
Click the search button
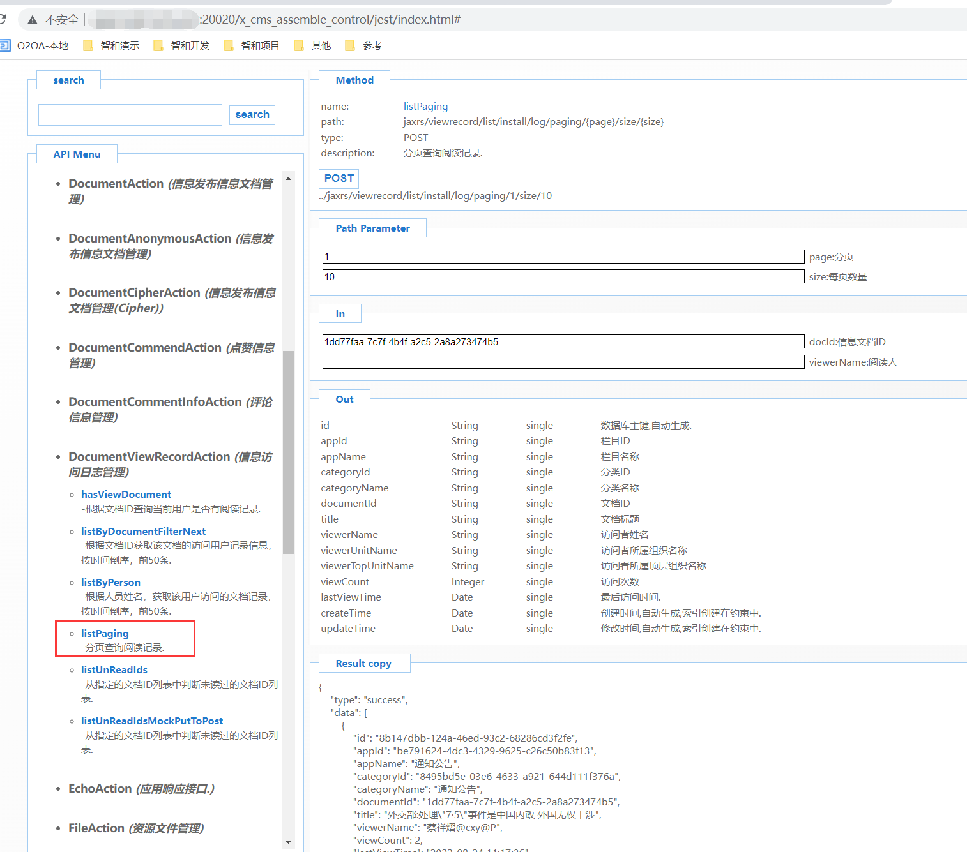tap(252, 115)
